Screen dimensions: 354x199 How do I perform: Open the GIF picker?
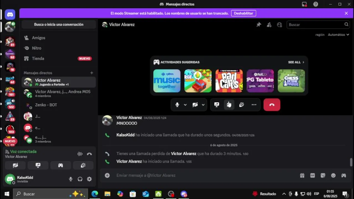click(x=313, y=176)
